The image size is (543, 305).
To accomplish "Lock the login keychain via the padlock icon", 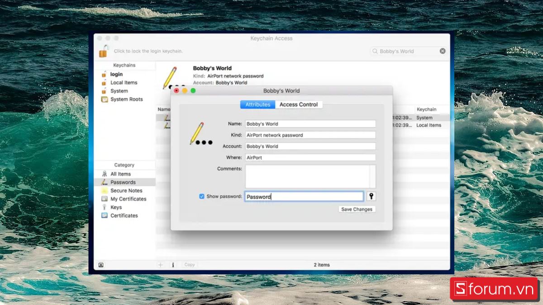I will click(103, 51).
